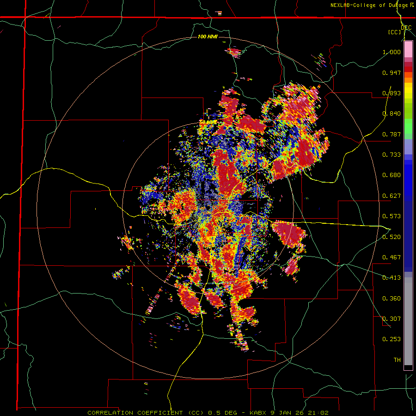416x416 pixels.
Task: Click the 0.947 scale value
Action: tap(392, 73)
